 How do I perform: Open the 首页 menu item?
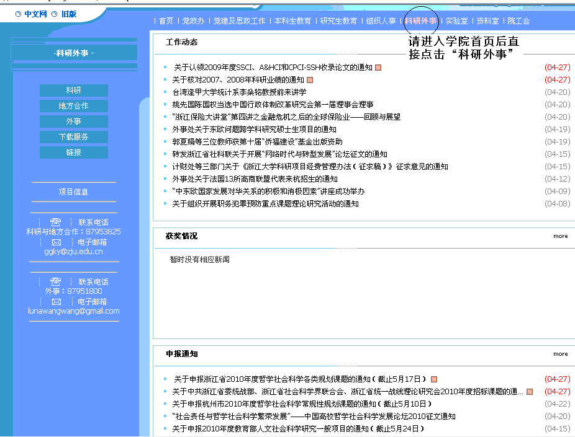coord(166,21)
